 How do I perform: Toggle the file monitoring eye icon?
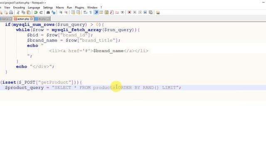(x=122, y=12)
